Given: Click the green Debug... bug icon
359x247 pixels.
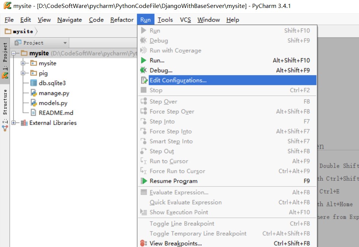Looking at the screenshot, I should tap(144, 70).
